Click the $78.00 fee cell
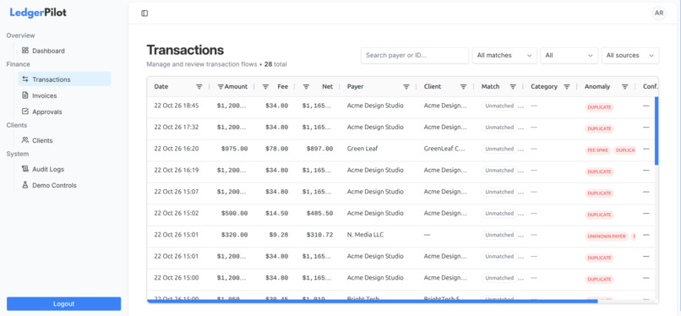Image resolution: width=681 pixels, height=316 pixels. click(x=276, y=149)
